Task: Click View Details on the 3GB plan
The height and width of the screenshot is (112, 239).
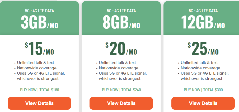Action: pyautogui.click(x=39, y=103)
